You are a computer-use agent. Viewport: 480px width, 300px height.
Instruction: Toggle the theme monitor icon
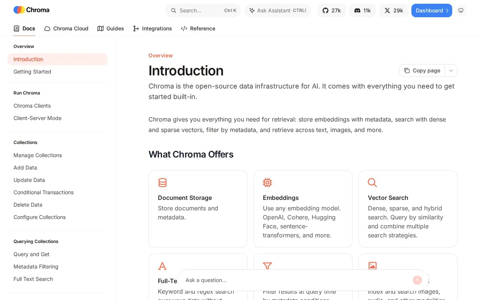tap(461, 10)
